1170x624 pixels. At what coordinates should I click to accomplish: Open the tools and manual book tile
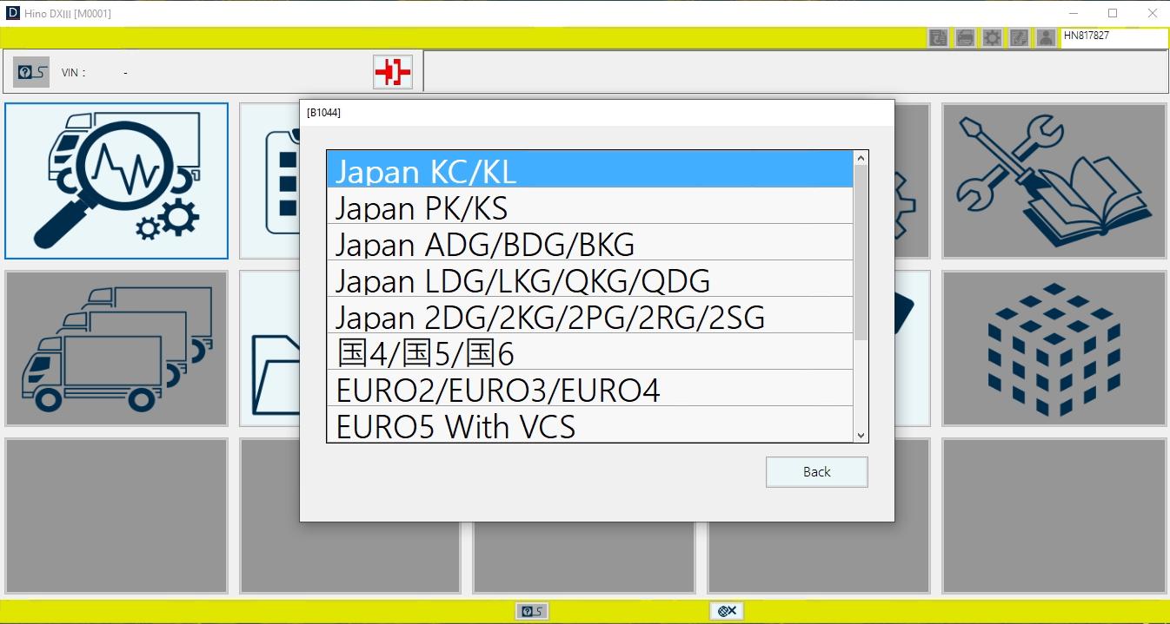pyautogui.click(x=1054, y=181)
